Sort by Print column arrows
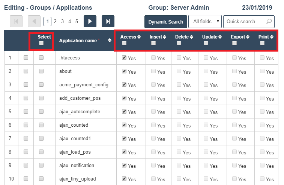 272,37
